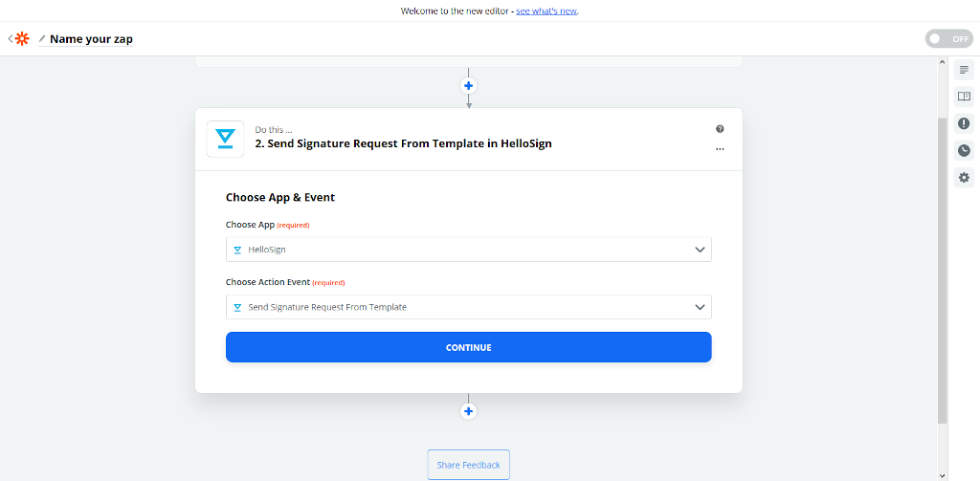This screenshot has width=980, height=481.
Task: Toggle the zap ON/OFF switch
Action: [x=948, y=39]
